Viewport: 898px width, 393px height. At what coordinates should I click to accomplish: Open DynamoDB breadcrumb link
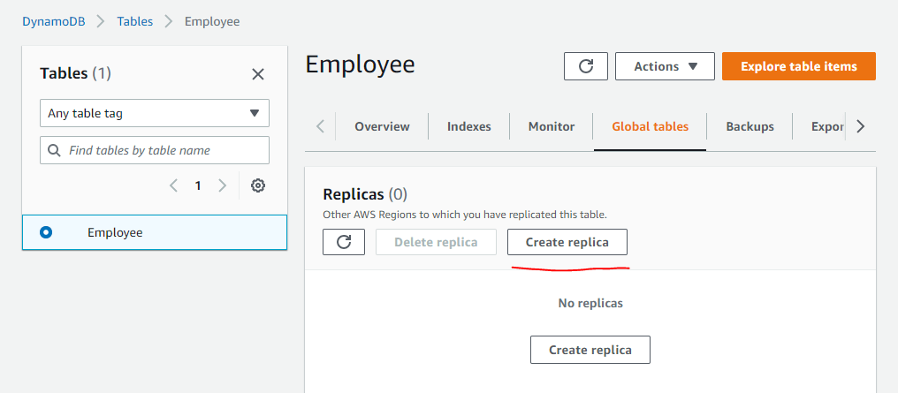click(54, 20)
